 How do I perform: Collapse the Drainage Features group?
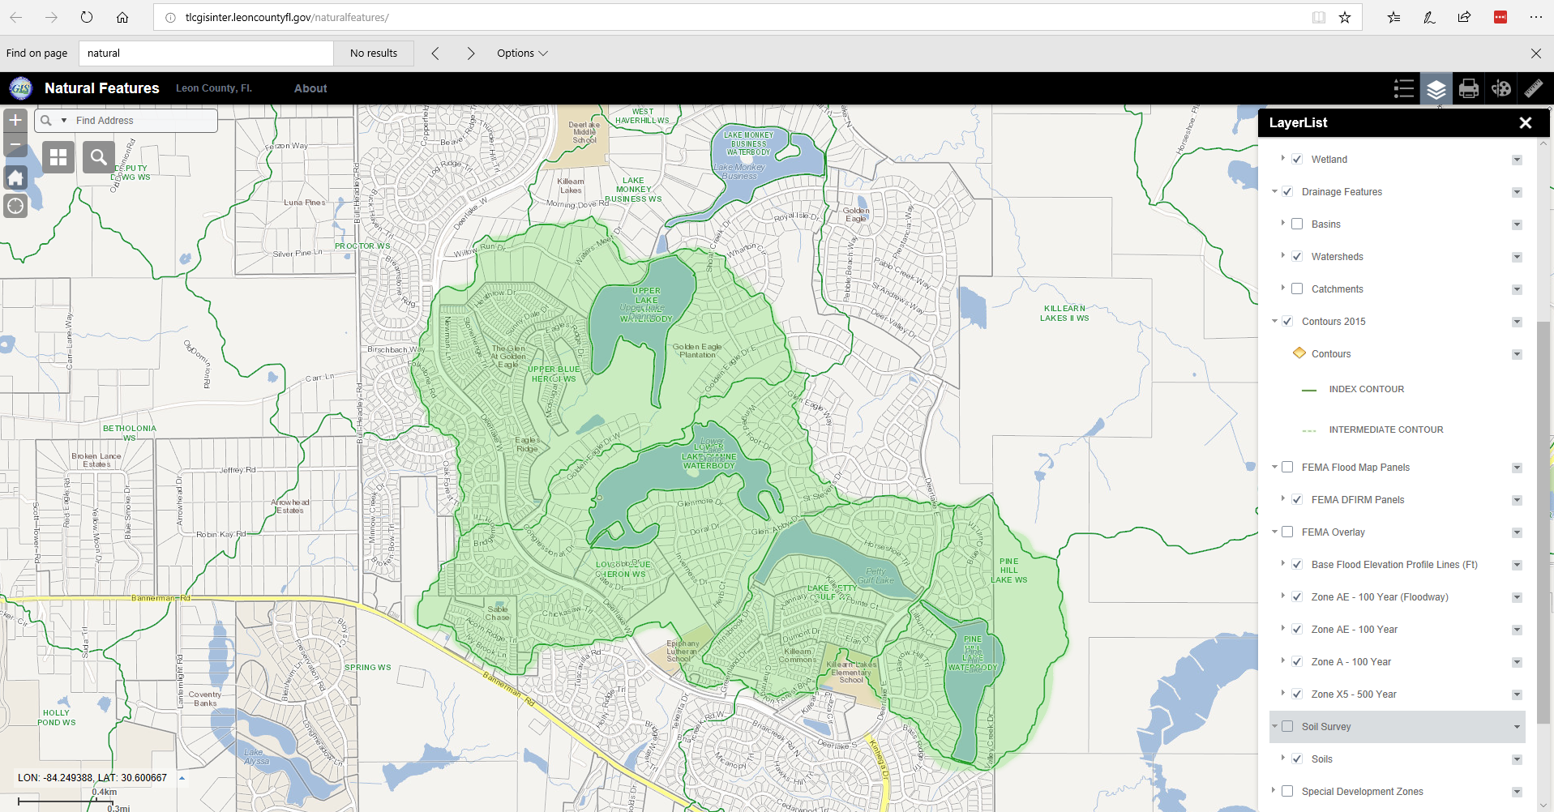click(x=1274, y=192)
